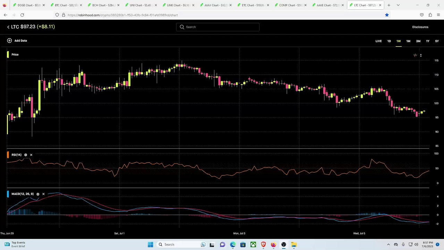444x250 pixels.
Task: Remove the MACD indicator panel
Action: point(43,194)
